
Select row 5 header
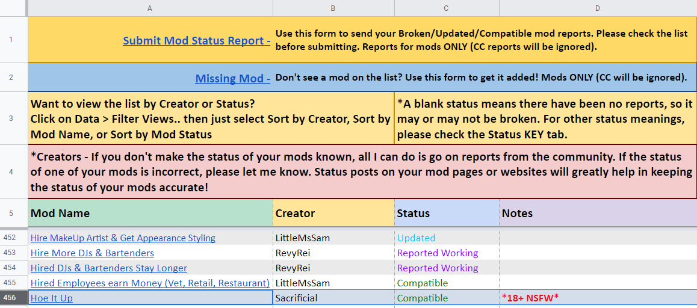click(x=13, y=213)
